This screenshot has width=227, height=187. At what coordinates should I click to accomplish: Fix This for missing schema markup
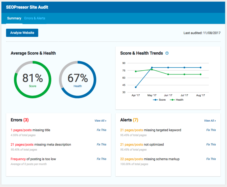click(211, 159)
